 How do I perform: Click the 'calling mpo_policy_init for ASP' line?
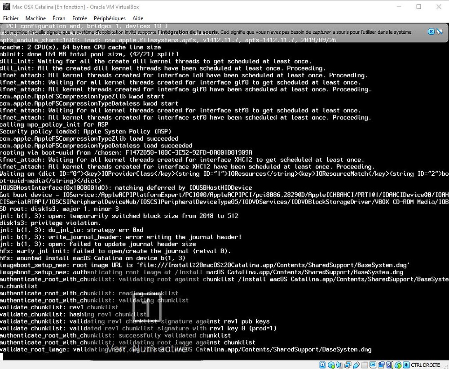coord(54,124)
